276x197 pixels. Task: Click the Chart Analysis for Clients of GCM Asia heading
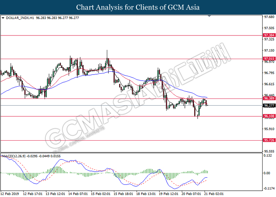pos(138,7)
